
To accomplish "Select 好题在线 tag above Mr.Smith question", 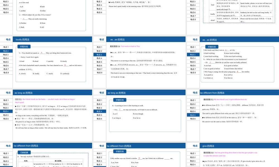I will pyautogui.click(x=212, y=47).
